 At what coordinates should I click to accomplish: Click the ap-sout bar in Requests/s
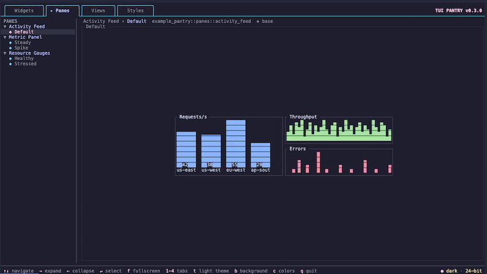tap(261, 155)
